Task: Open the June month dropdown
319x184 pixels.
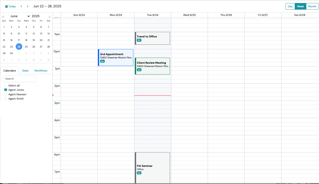Action: click(x=20, y=16)
